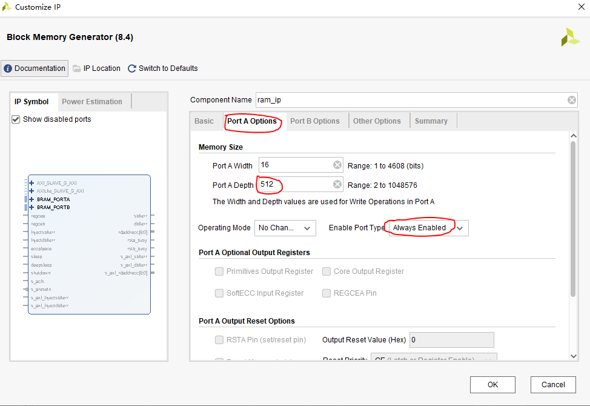Expand the AXI_SLAVE_S_AXI port group
This screenshot has width=590, height=406.
point(31,183)
